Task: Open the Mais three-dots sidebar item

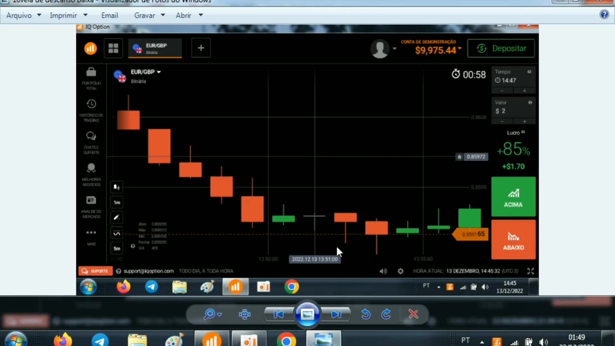Action: [x=91, y=237]
